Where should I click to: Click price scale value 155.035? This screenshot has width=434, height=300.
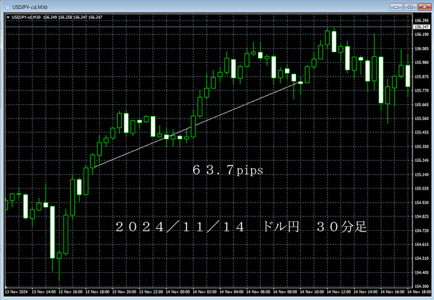click(x=422, y=188)
